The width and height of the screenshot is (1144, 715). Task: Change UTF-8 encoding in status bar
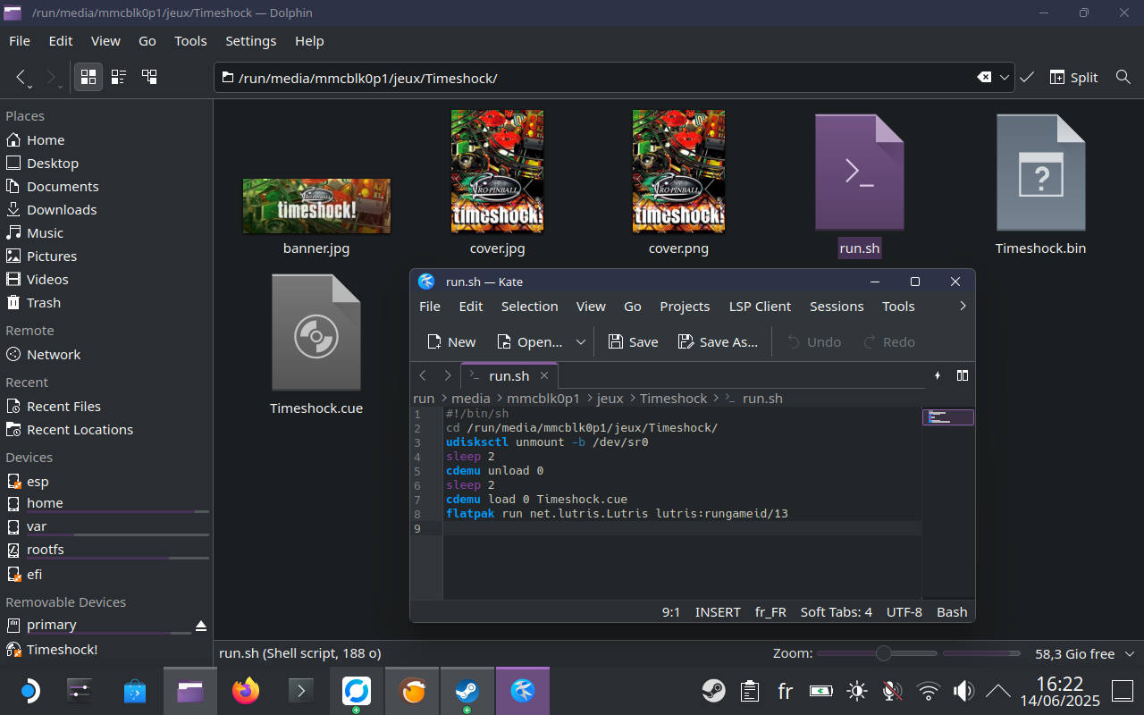pyautogui.click(x=904, y=612)
